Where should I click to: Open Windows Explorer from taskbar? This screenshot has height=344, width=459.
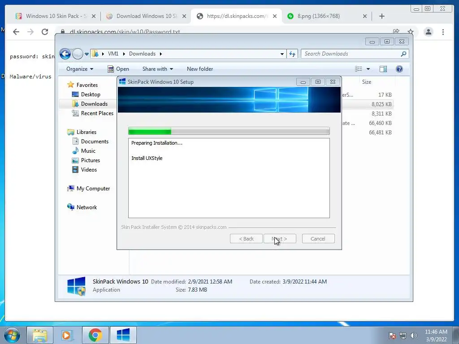pyautogui.click(x=40, y=335)
